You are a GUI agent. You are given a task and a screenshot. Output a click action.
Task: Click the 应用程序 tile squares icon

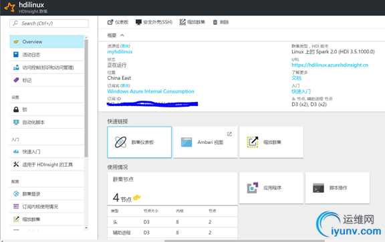click(x=253, y=188)
